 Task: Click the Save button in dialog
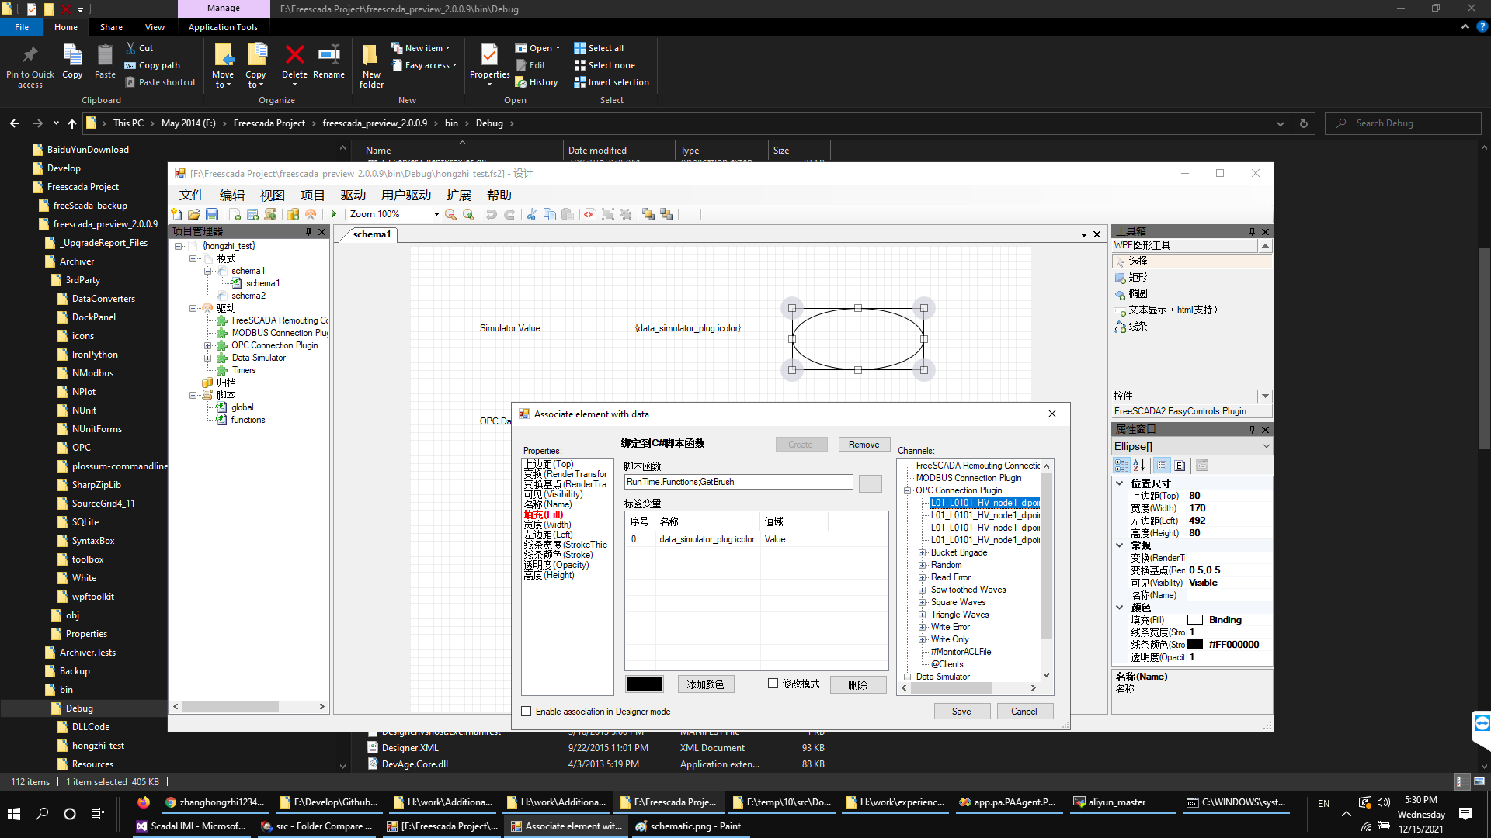tap(961, 712)
